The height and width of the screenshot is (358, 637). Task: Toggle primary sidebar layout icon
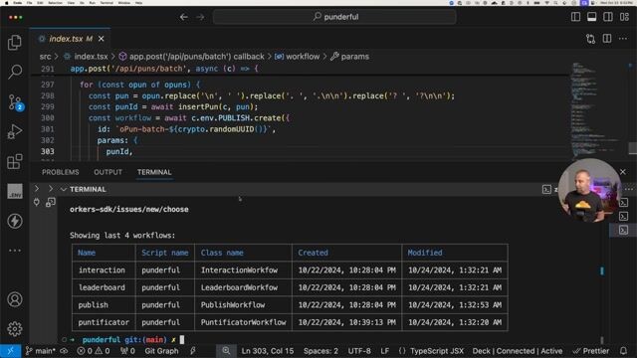pos(575,17)
